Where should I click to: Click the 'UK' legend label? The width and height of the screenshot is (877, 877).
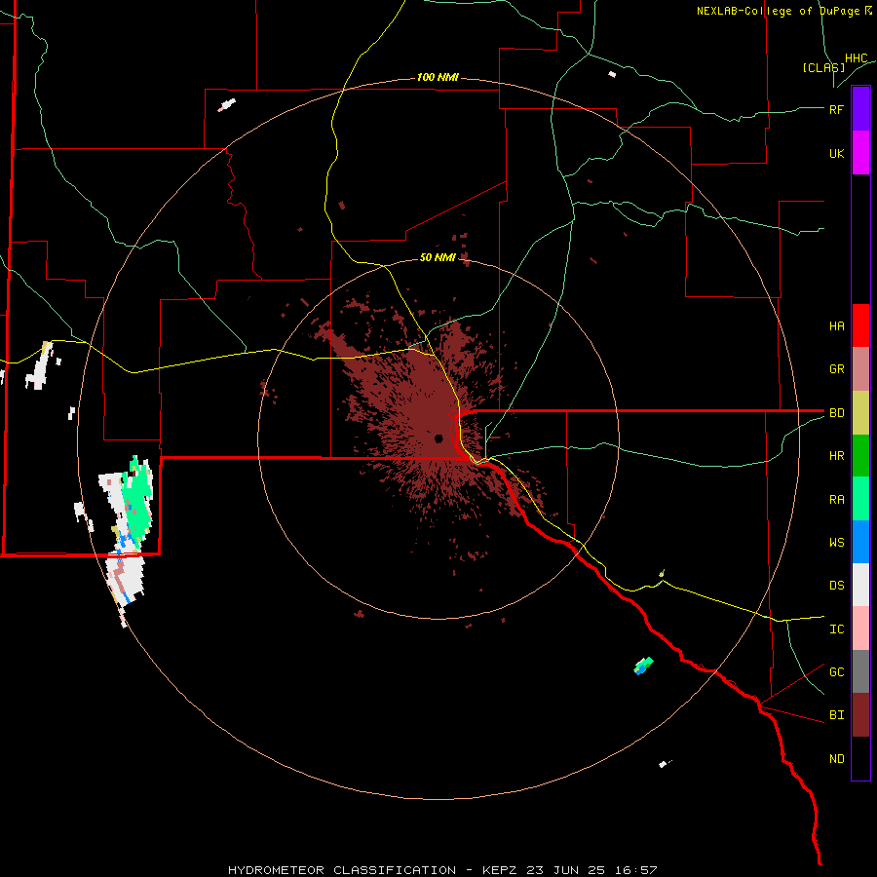836,153
